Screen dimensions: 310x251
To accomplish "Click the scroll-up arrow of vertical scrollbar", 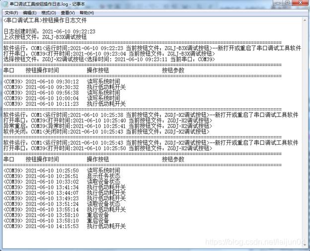I will click(x=305, y=20).
